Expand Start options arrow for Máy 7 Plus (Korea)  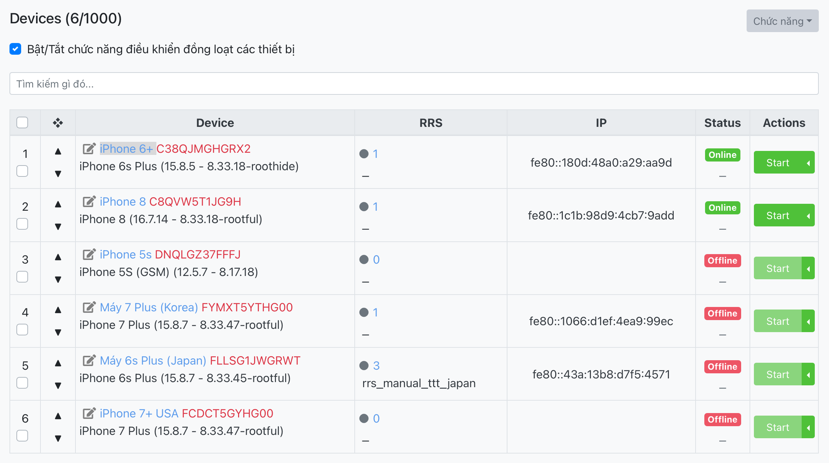pos(808,321)
